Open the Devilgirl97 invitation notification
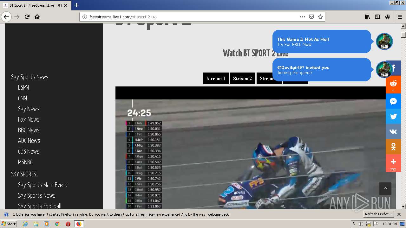This screenshot has width=406, height=228. pos(322,70)
